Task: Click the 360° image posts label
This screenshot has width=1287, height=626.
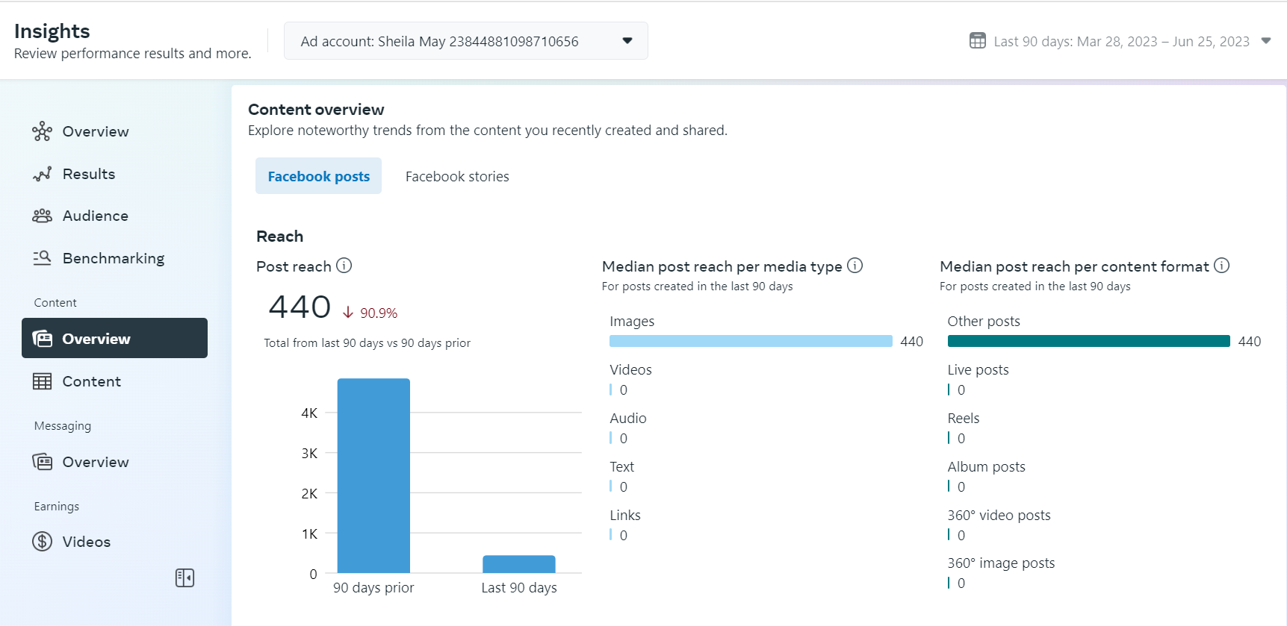Action: click(1001, 563)
